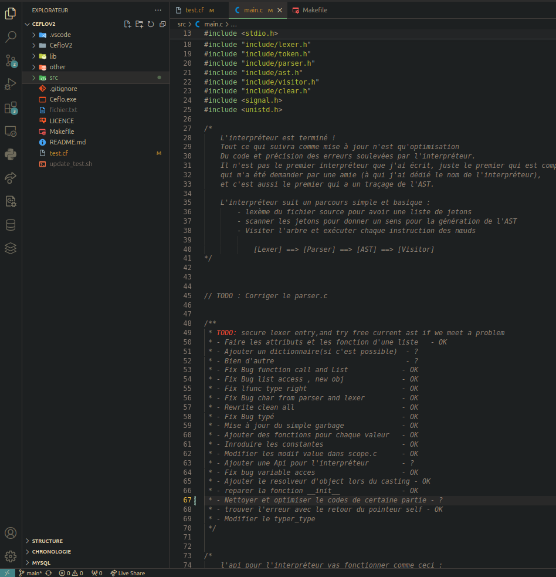The height and width of the screenshot is (577, 556).
Task: Switch to the test.cf tab
Action: (x=195, y=11)
